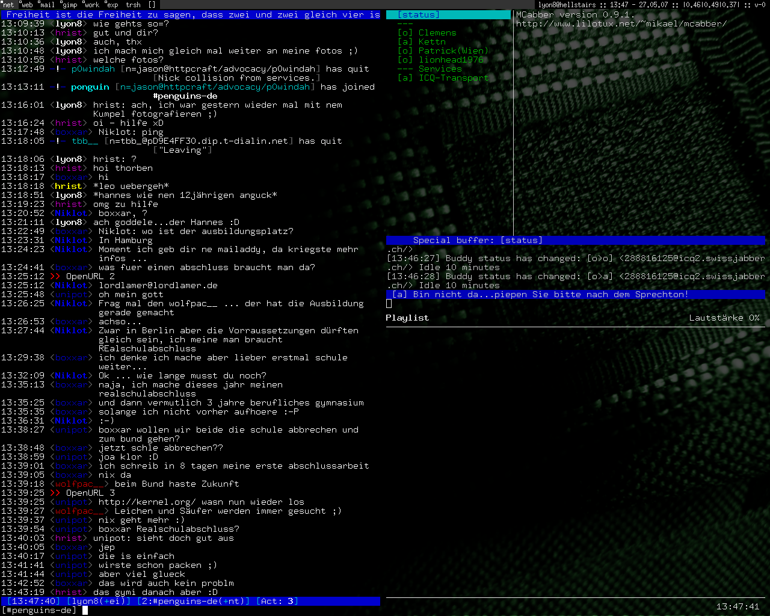Click the [o] status indicator beside Clemens
Image resolution: width=770 pixels, height=616 pixels.
(x=405, y=33)
